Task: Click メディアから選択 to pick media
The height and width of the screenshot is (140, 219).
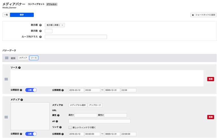Action: pyautogui.click(x=78, y=105)
